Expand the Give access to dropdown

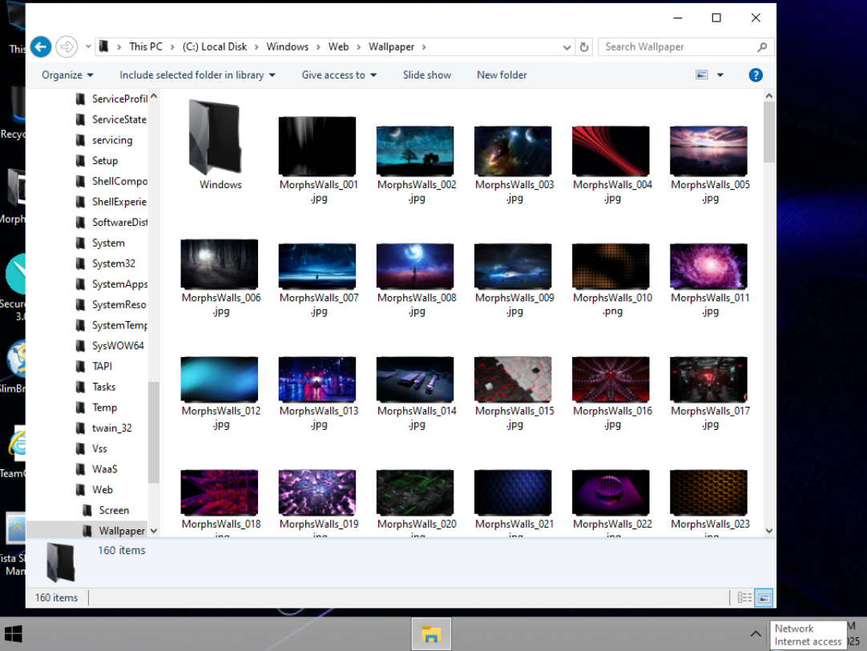click(x=339, y=75)
